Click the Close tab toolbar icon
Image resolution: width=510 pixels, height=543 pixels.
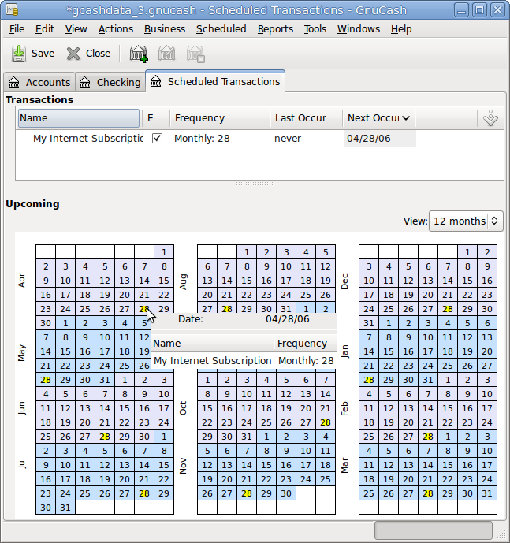pos(73,54)
